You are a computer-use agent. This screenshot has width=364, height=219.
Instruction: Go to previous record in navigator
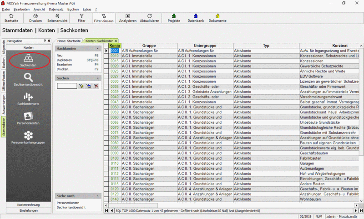click(x=112, y=211)
